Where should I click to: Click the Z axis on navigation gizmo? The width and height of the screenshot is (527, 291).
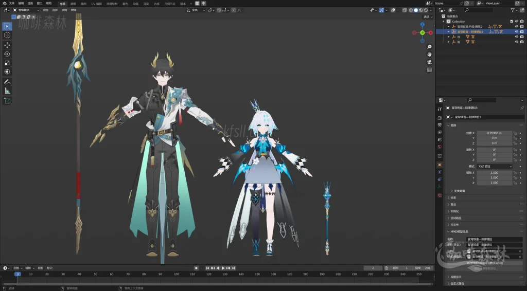click(x=423, y=25)
